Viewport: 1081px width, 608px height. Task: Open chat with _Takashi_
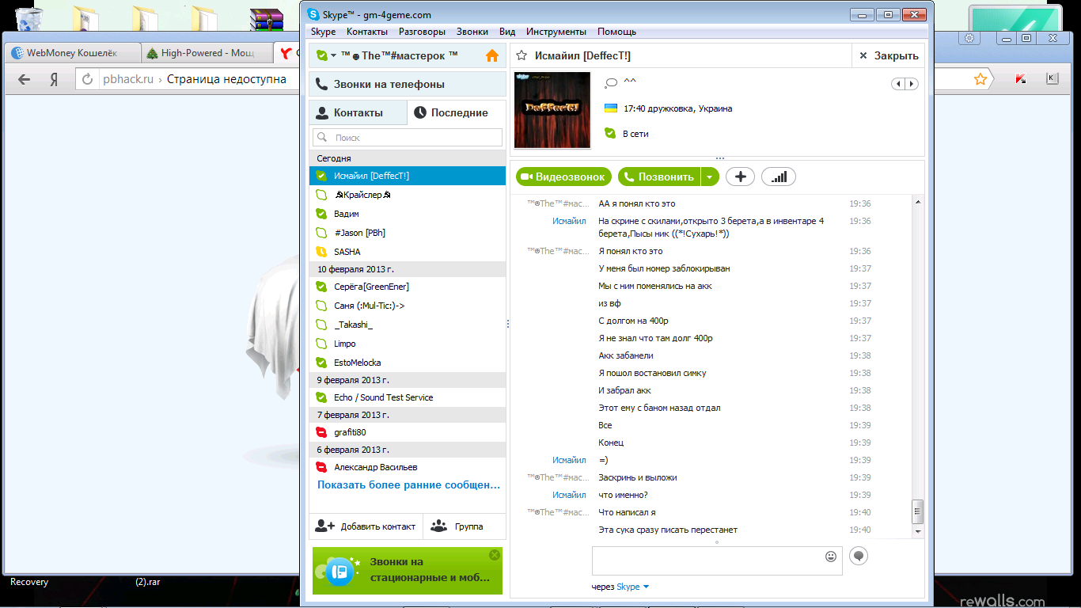pyautogui.click(x=408, y=325)
